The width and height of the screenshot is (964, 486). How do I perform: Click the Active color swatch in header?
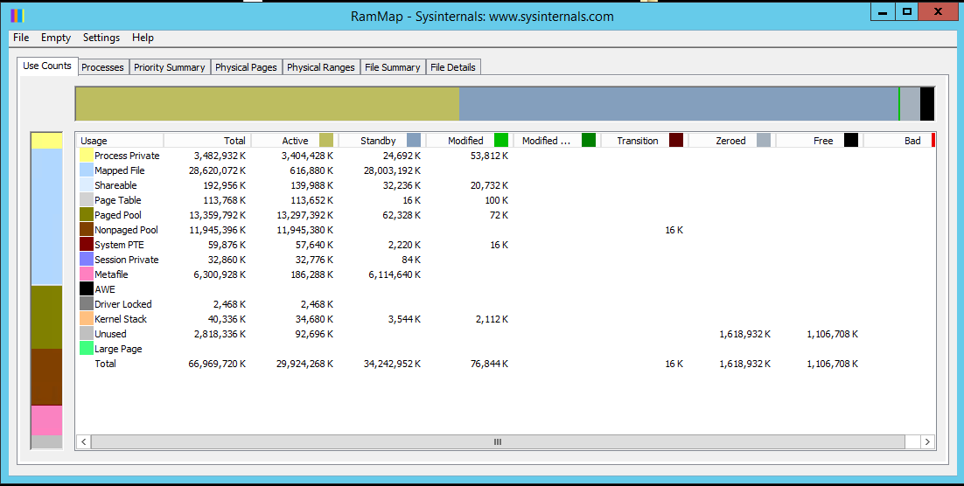click(x=325, y=140)
